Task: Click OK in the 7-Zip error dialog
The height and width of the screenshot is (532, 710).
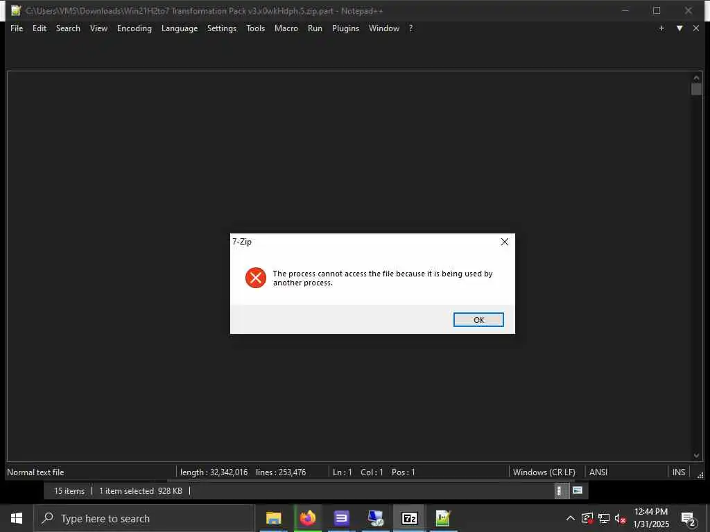Action: [x=478, y=320]
